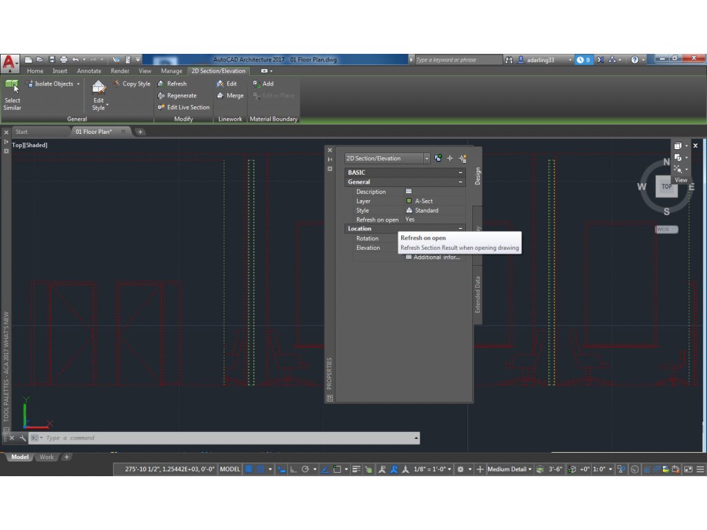Click the New file icon in the quick access toolbar

pyautogui.click(x=28, y=59)
